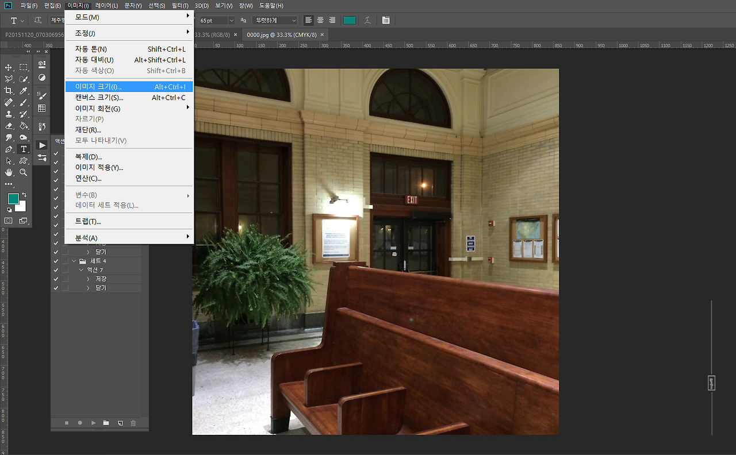Image resolution: width=736 pixels, height=455 pixels.
Task: Open the 레이어(L) menu
Action: 107,5
